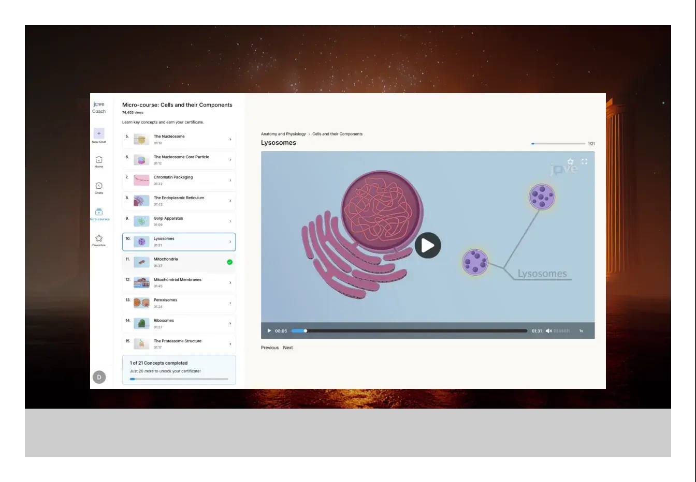
Task: Open the Micro-courses sidebar icon
Action: point(99,212)
